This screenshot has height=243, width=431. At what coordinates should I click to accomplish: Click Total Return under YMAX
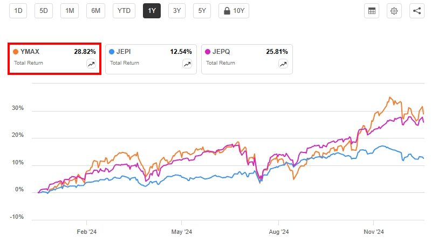click(29, 63)
